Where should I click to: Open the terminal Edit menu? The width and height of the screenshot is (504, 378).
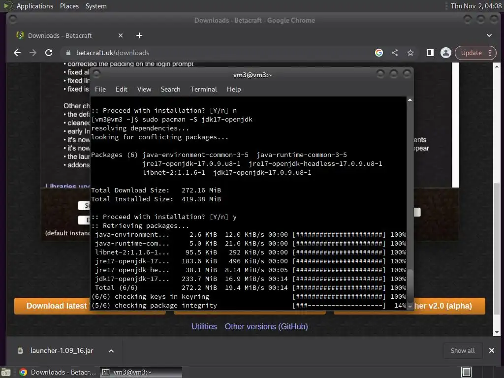122,89
